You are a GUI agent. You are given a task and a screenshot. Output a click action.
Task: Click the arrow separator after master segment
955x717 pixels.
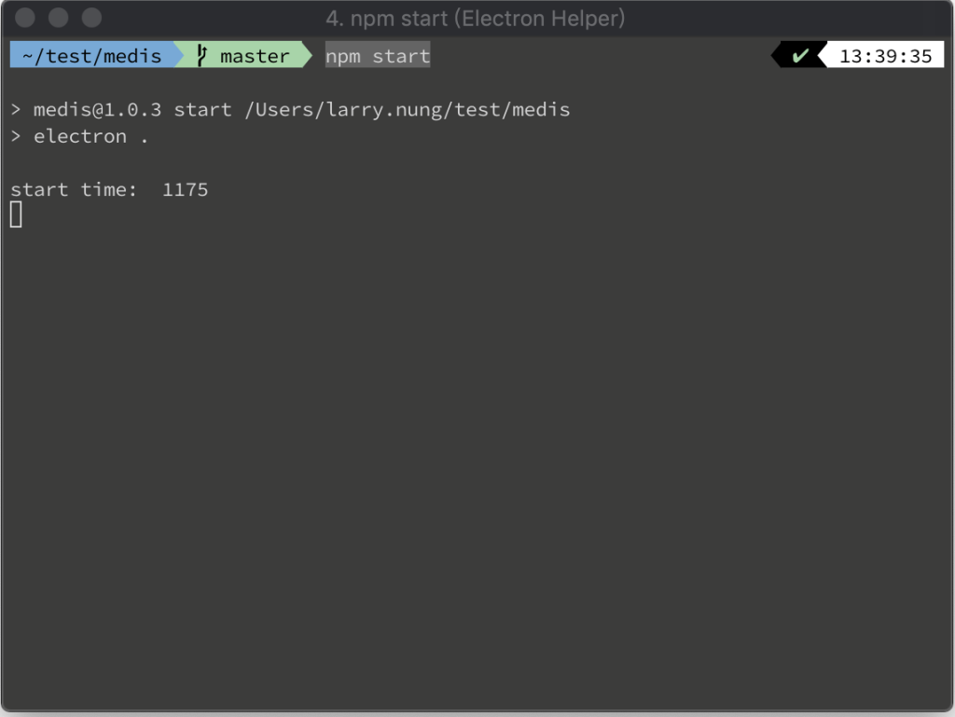[x=308, y=55]
